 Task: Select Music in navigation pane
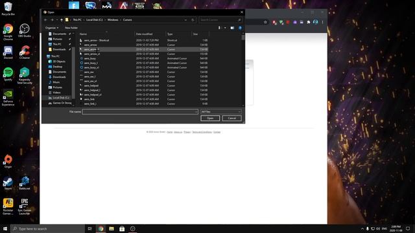click(56, 82)
